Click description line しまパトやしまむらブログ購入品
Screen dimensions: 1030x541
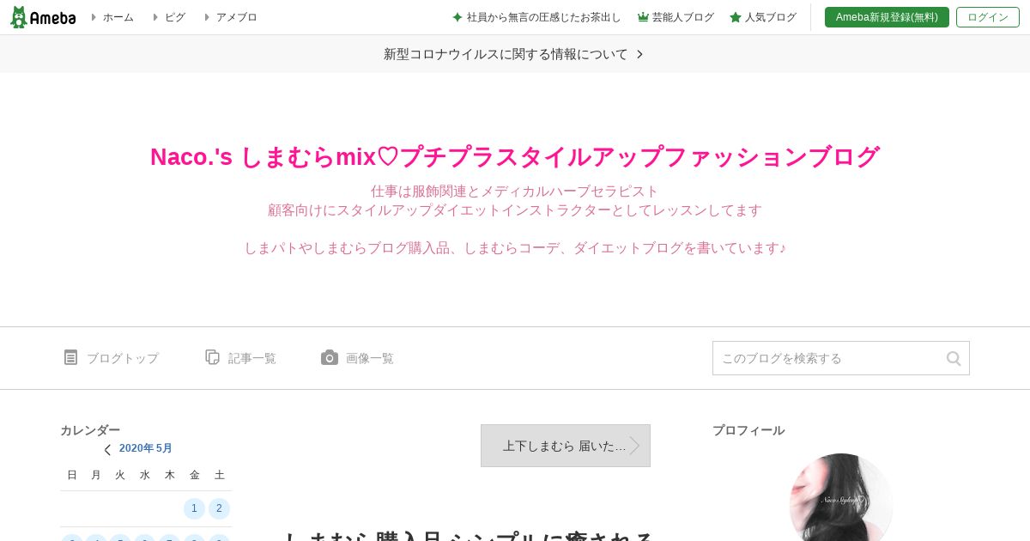515,248
